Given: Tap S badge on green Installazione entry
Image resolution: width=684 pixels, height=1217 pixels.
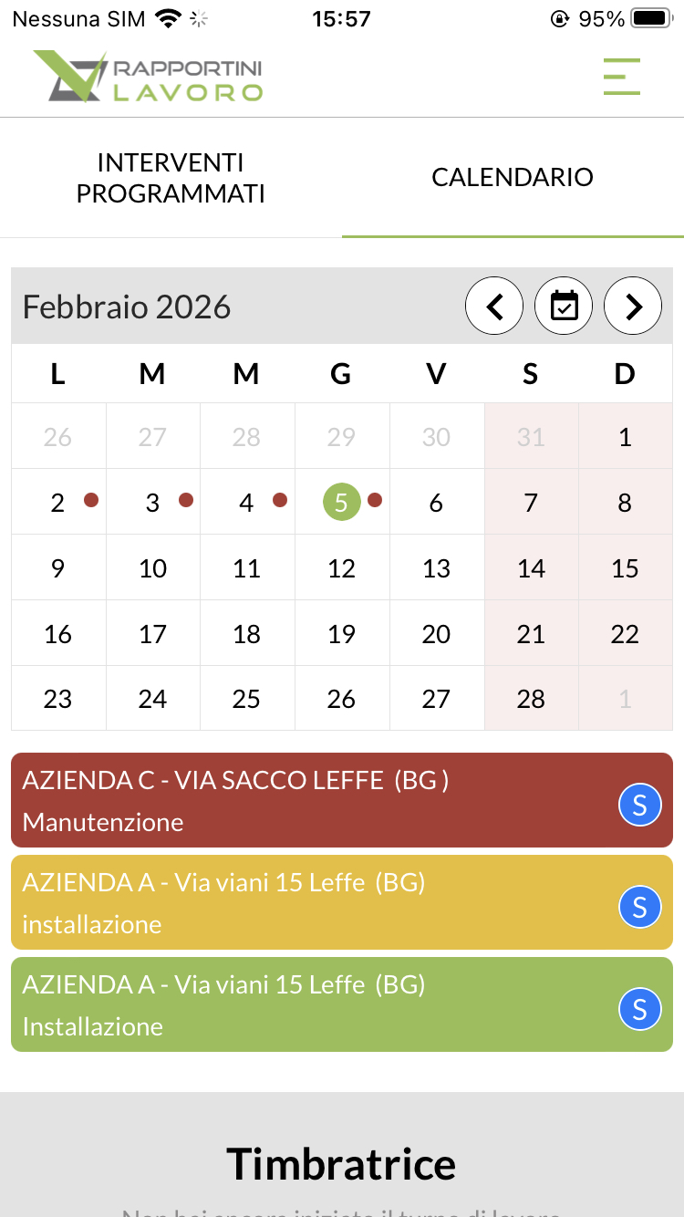Looking at the screenshot, I should (x=639, y=1009).
